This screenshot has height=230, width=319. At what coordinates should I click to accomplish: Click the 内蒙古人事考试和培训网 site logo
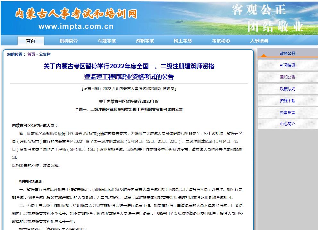click(76, 14)
